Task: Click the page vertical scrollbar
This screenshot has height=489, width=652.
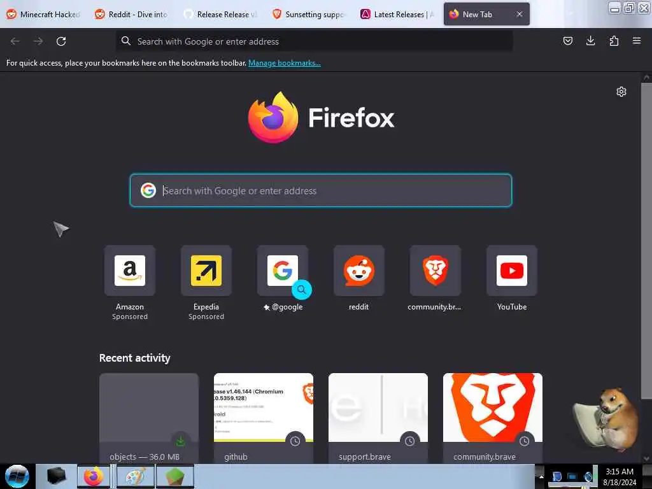Action: 646,241
